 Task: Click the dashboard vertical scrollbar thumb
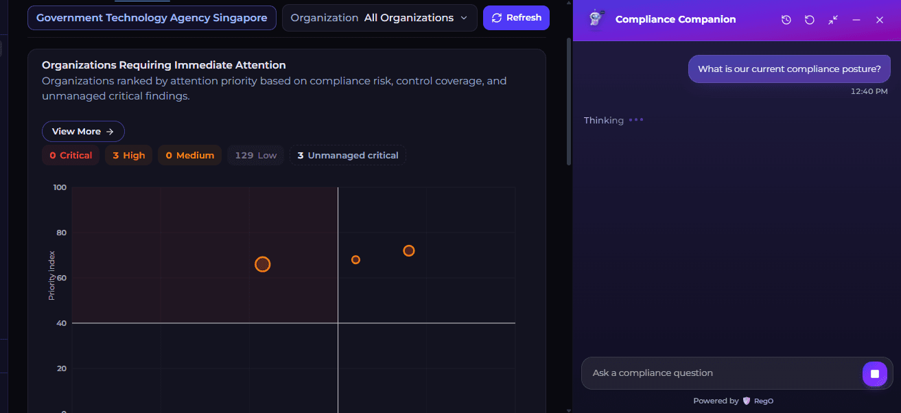pos(569,101)
